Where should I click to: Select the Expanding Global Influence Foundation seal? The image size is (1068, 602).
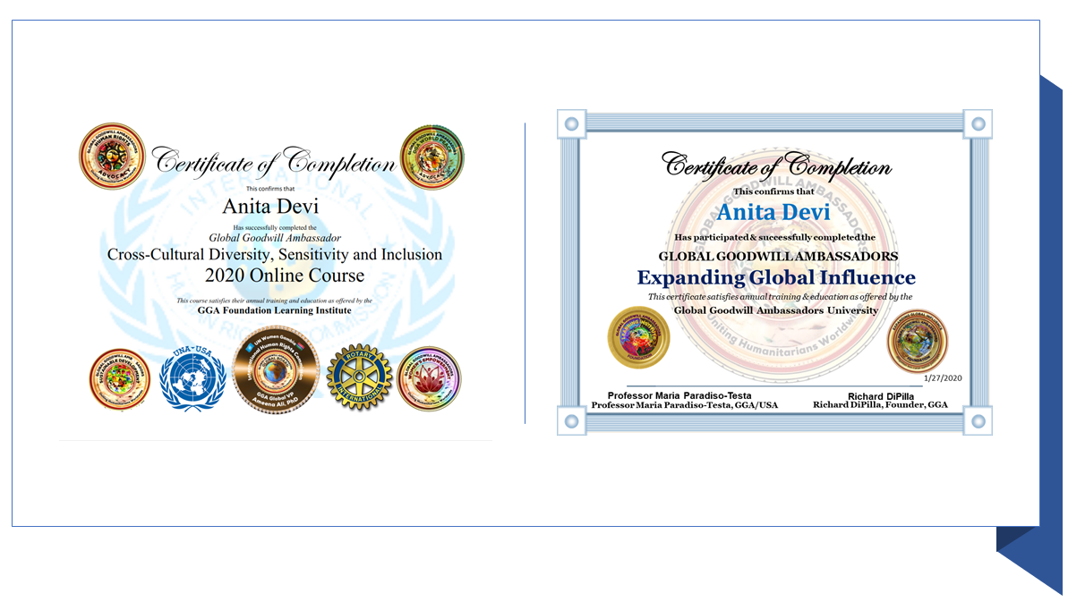[917, 342]
